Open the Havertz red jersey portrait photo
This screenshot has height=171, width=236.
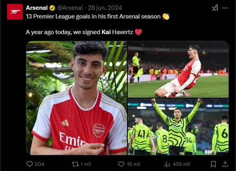pos(76,98)
